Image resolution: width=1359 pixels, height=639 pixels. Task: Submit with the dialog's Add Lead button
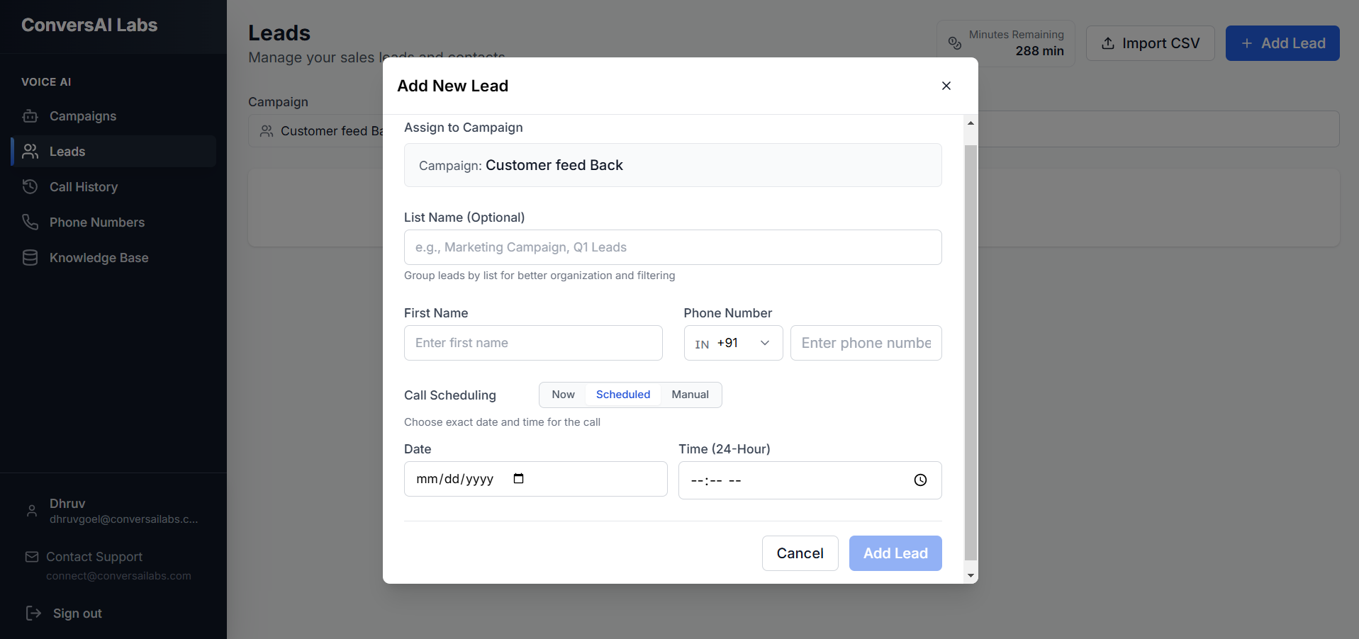point(895,553)
